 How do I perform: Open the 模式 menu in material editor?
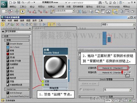(4, 21)
